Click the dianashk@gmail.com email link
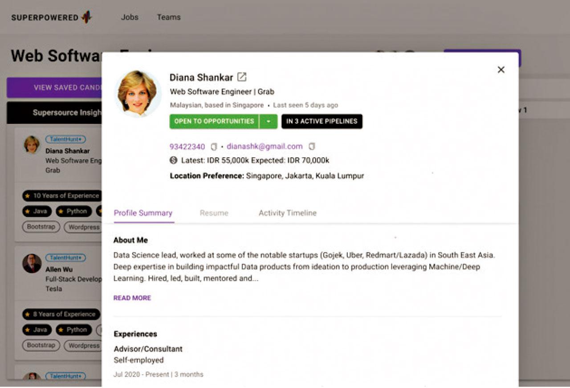Image resolution: width=570 pixels, height=388 pixels. (265, 147)
